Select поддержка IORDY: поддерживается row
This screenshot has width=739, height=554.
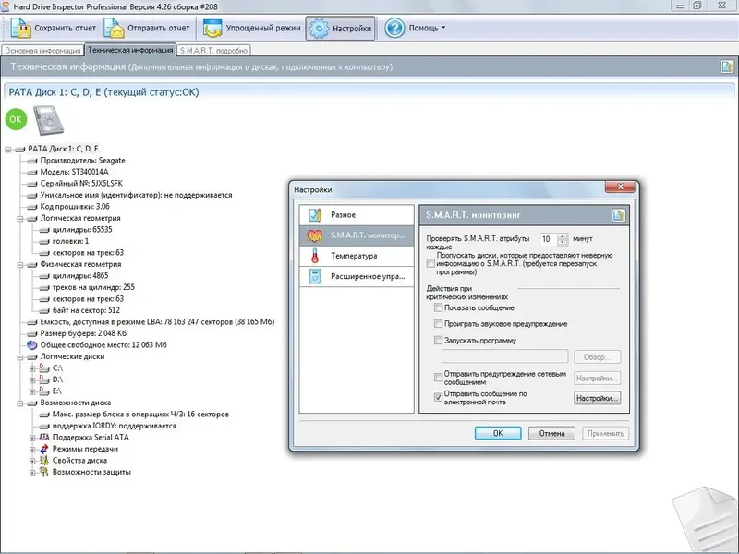coord(115,426)
